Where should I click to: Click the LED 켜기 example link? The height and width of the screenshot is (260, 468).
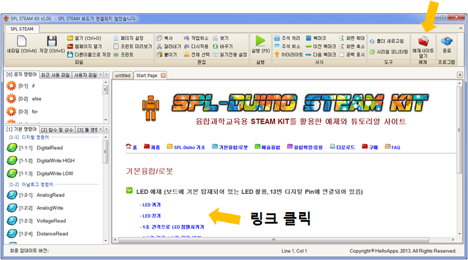pyautogui.click(x=151, y=205)
